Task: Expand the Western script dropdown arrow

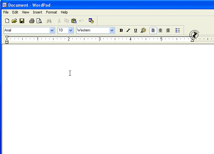Action: pos(112,30)
